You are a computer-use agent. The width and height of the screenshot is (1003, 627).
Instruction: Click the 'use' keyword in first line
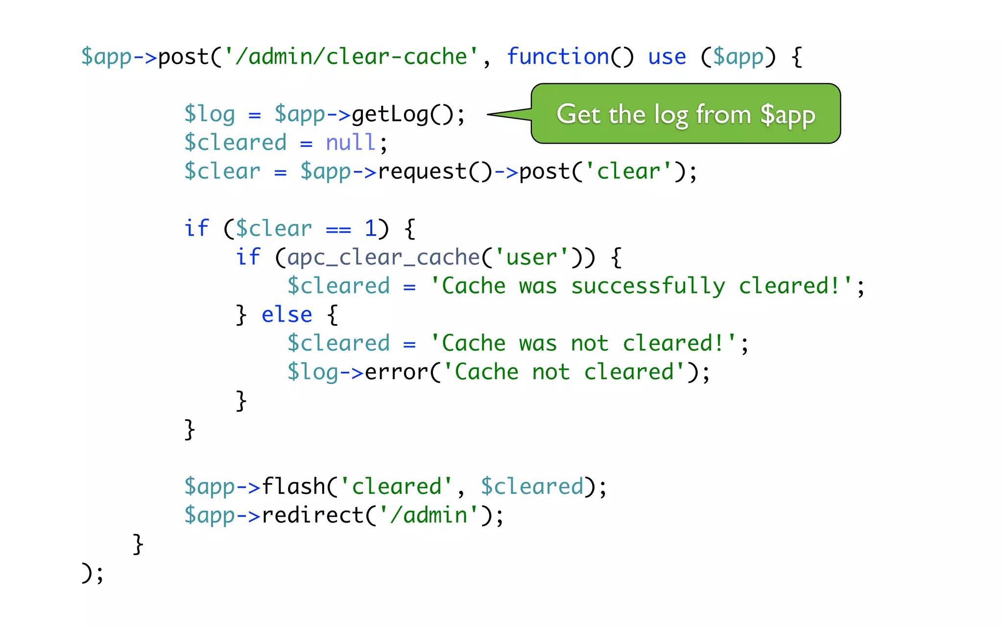point(667,57)
